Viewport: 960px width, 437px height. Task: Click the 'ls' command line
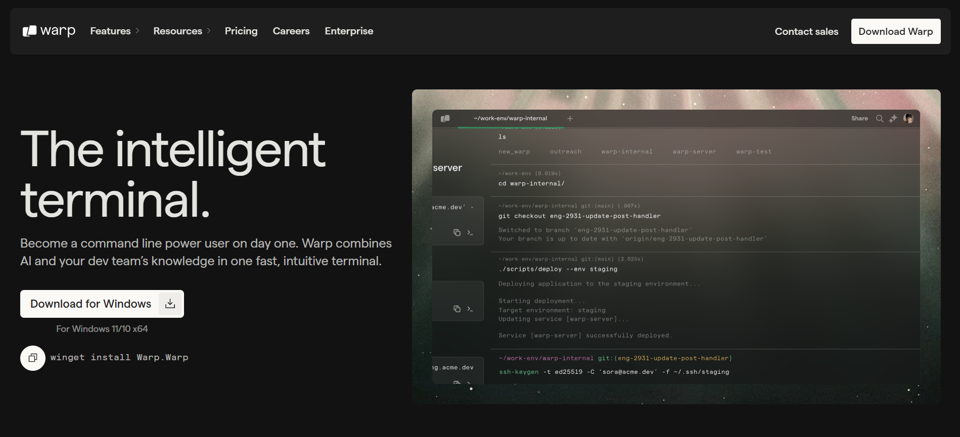(502, 137)
